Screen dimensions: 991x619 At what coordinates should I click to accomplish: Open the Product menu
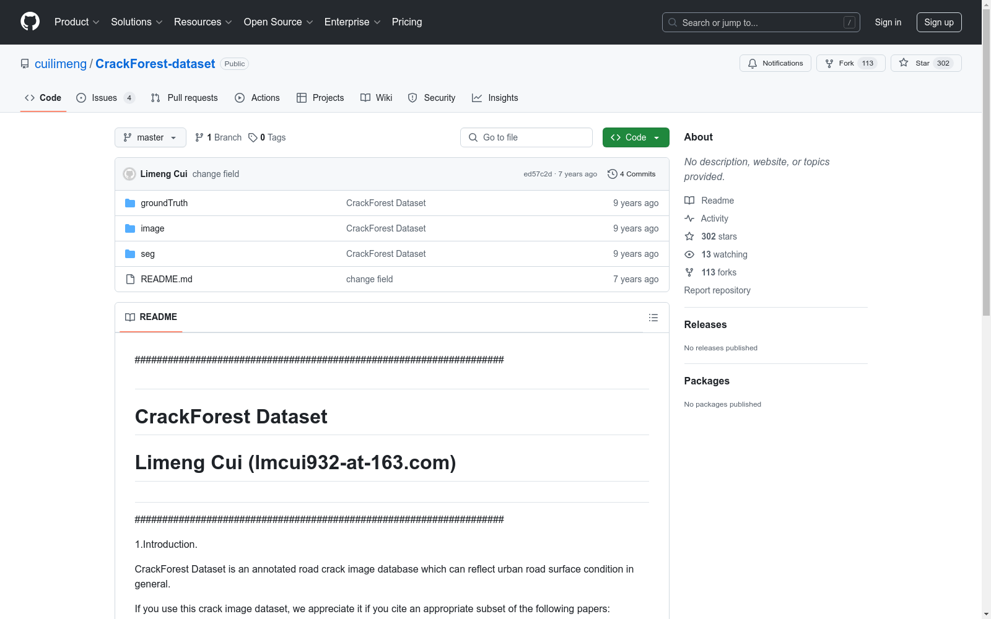(x=77, y=22)
